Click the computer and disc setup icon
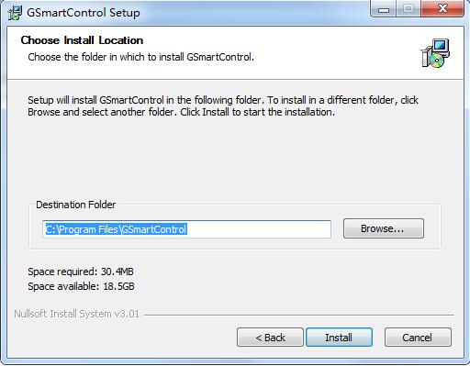470x366 pixels. pos(435,53)
